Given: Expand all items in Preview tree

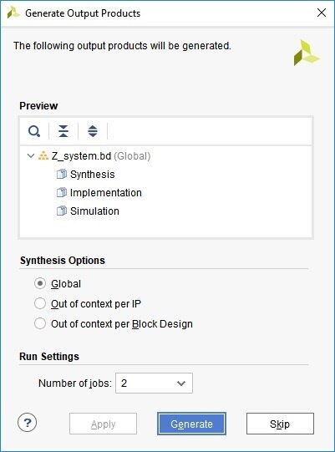Looking at the screenshot, I should pyautogui.click(x=93, y=131).
